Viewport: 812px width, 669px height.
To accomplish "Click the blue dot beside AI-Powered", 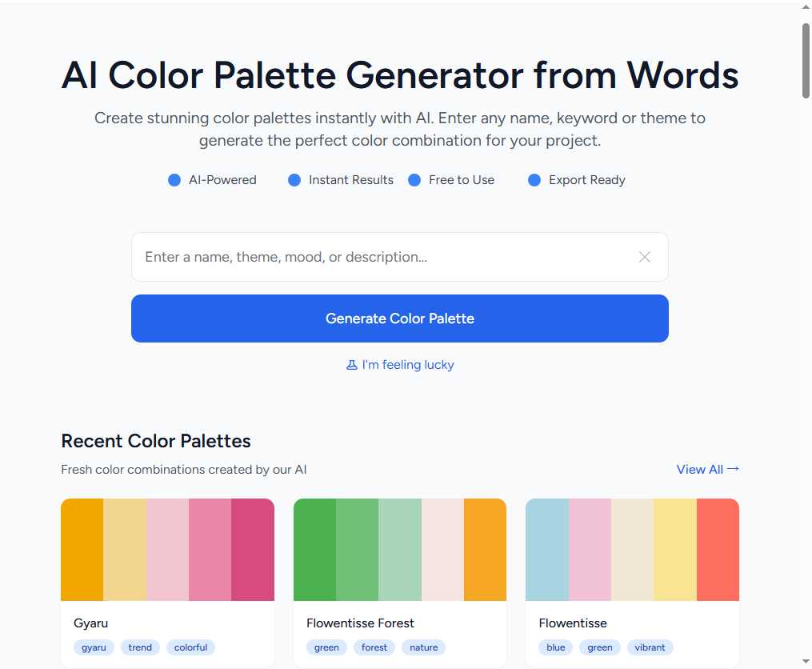I will tap(174, 180).
